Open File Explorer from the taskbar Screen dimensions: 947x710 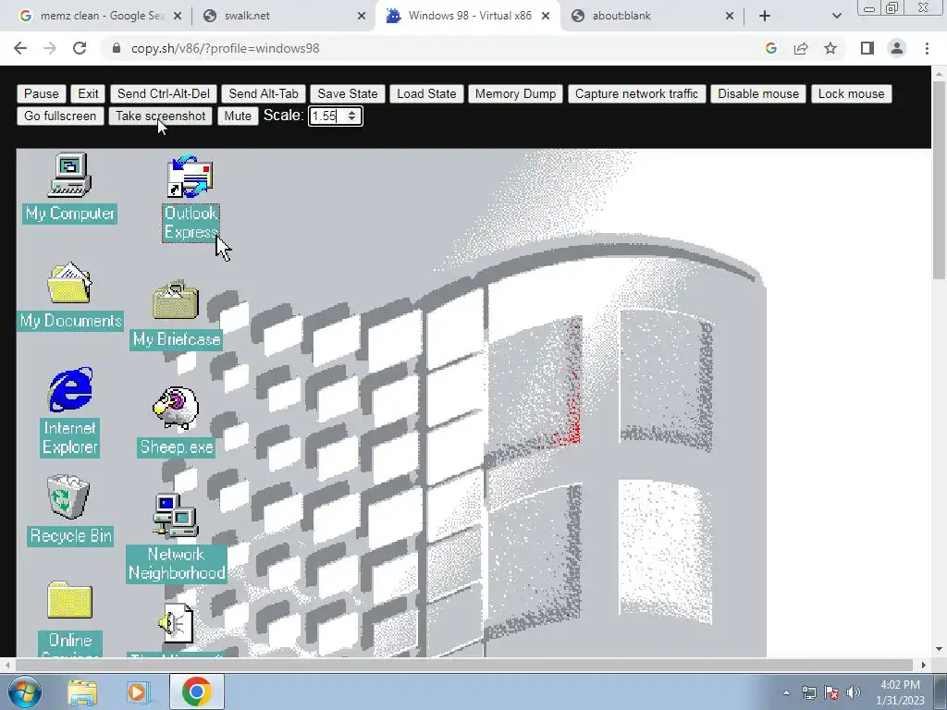click(82, 692)
